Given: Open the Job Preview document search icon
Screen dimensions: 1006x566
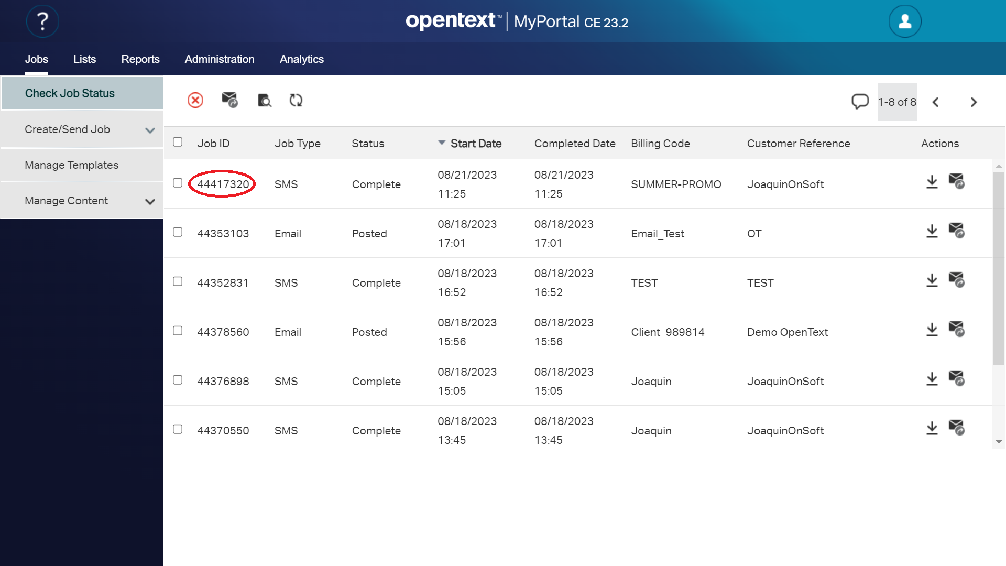Looking at the screenshot, I should tap(264, 101).
